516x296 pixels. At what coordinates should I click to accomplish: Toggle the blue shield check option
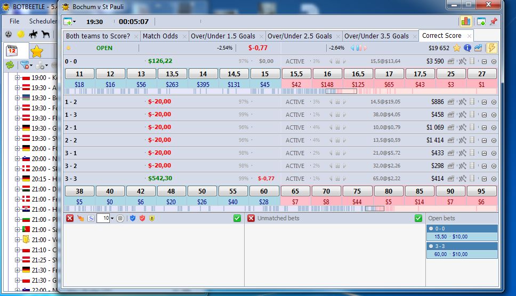point(133,218)
